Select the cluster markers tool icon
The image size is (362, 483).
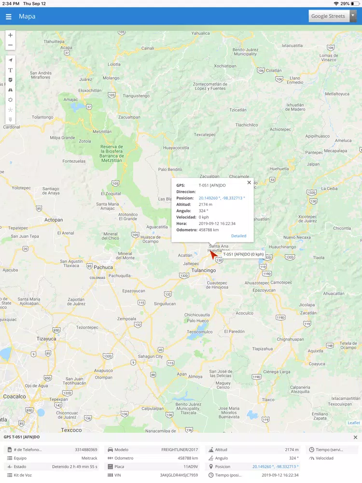[10, 109]
